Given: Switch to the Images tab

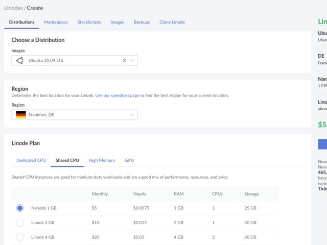Looking at the screenshot, I should click(117, 22).
